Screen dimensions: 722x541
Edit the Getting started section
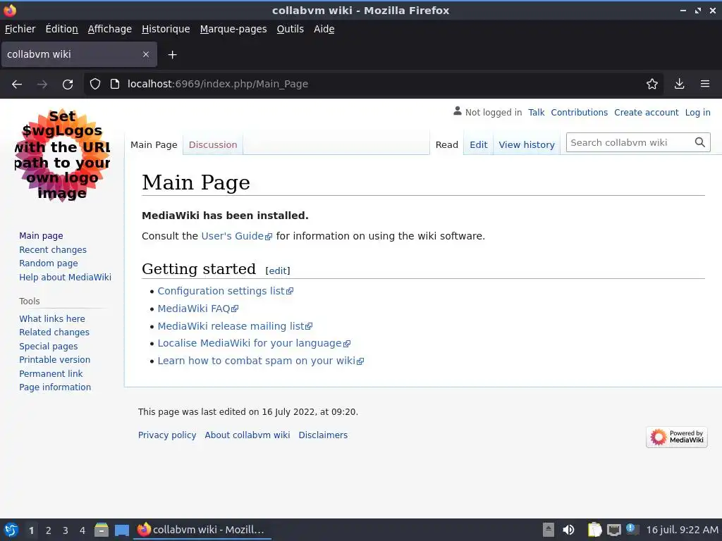(x=278, y=270)
